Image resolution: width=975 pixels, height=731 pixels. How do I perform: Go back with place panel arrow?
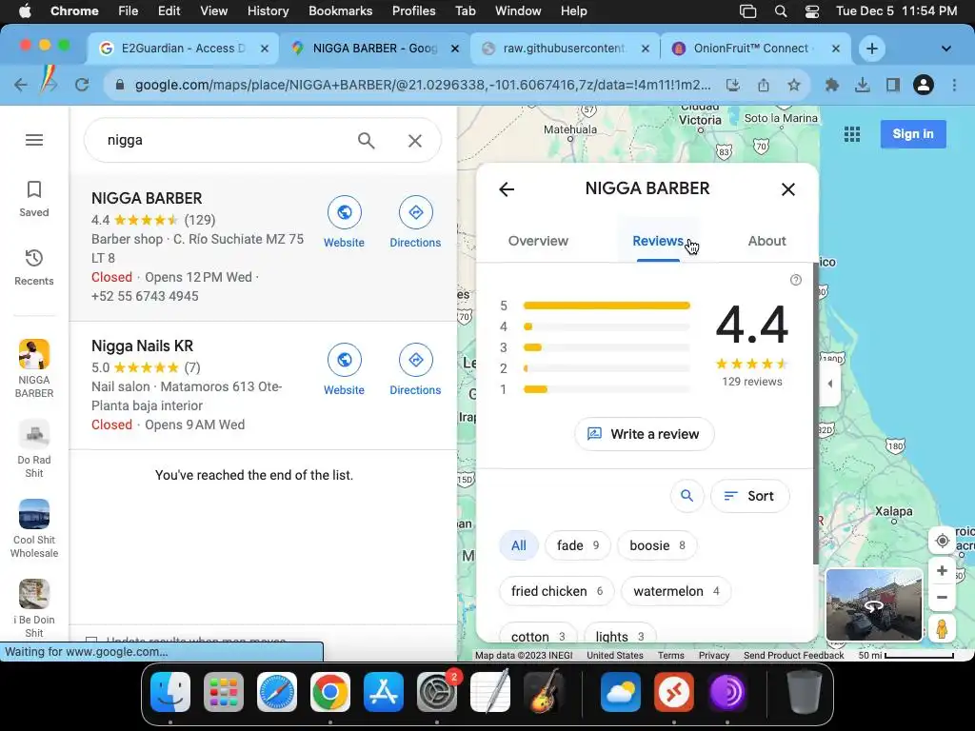[507, 189]
